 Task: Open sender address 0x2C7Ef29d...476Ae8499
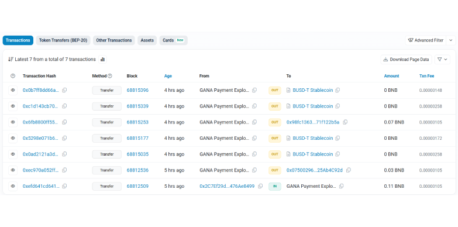click(227, 186)
